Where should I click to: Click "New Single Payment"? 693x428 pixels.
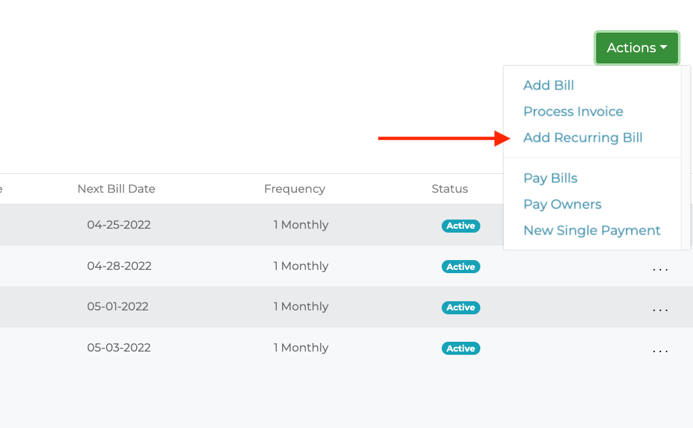pos(592,230)
